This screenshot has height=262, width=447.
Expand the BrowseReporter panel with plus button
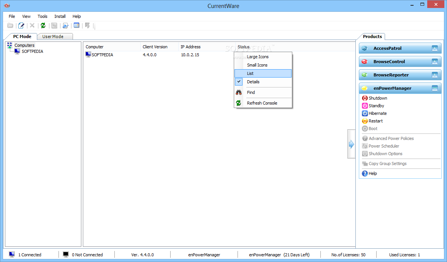coord(435,75)
